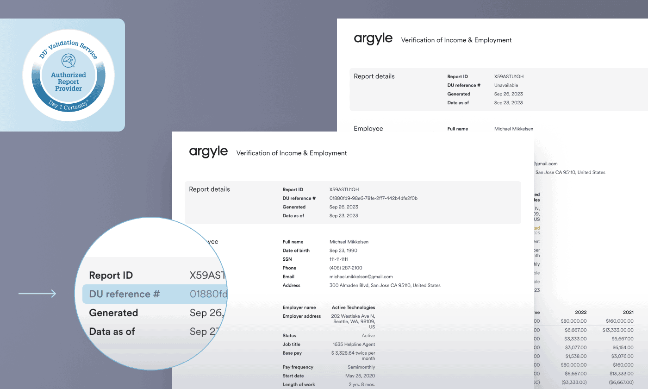Click the $3,077.00 amount in the 2022 column
Viewport: 648px width, 389px height.
pyautogui.click(x=576, y=348)
